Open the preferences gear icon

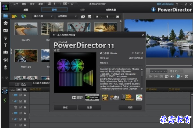[72, 4]
